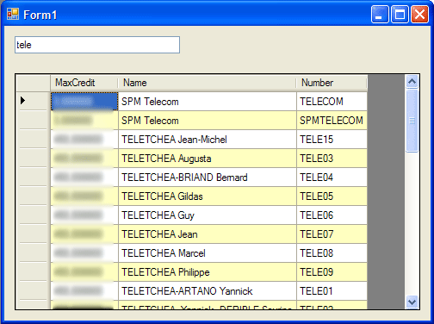Select the Name cell in the SPMTELECOM row
The width and height of the screenshot is (434, 324).
(x=208, y=120)
